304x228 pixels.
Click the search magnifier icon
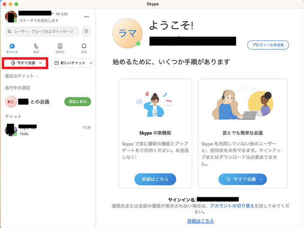pyautogui.click(x=10, y=32)
